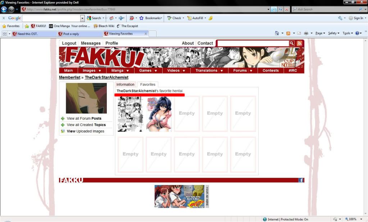Click the Facebook icon in the footer bar
This screenshot has width=368, height=222.
[301, 180]
